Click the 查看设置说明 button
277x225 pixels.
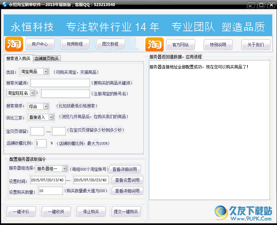[127, 180]
